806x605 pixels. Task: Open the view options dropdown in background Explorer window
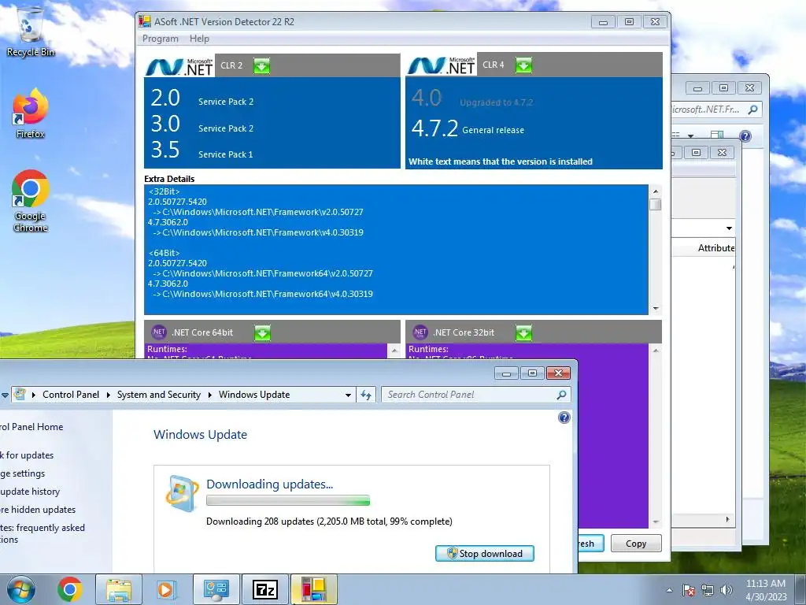pos(691,135)
